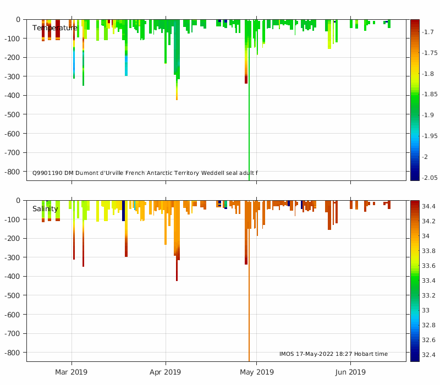
Task: Click the May 2019 axis label
Action: point(256,372)
